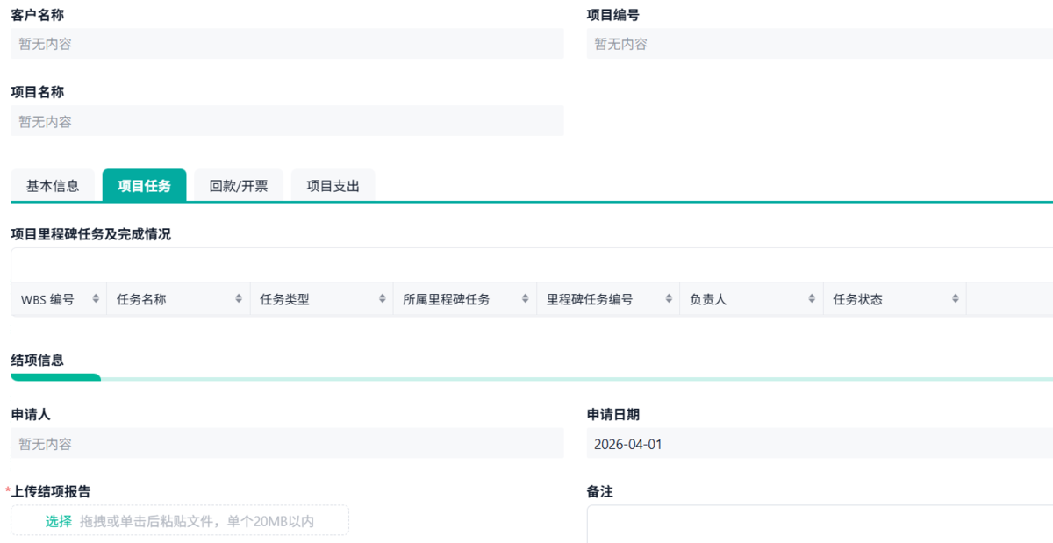Toggle sort icon for 任务类型 column
The width and height of the screenshot is (1053, 543).
(383, 299)
